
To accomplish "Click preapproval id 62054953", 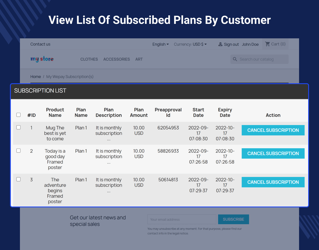I will click(168, 128).
